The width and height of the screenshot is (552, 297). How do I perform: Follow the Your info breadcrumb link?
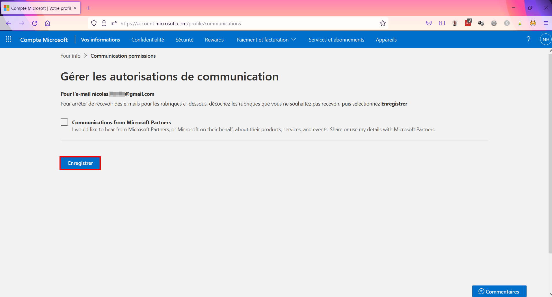70,56
